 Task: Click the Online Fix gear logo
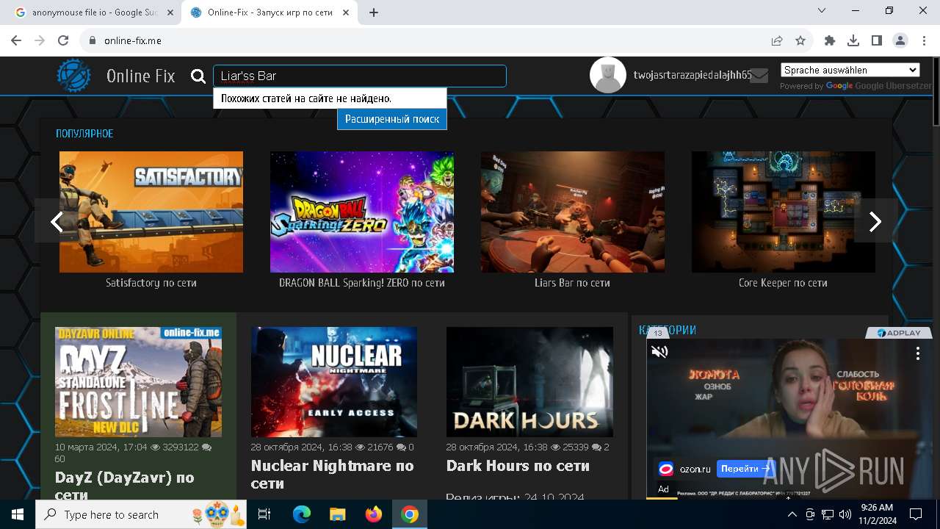click(x=74, y=76)
